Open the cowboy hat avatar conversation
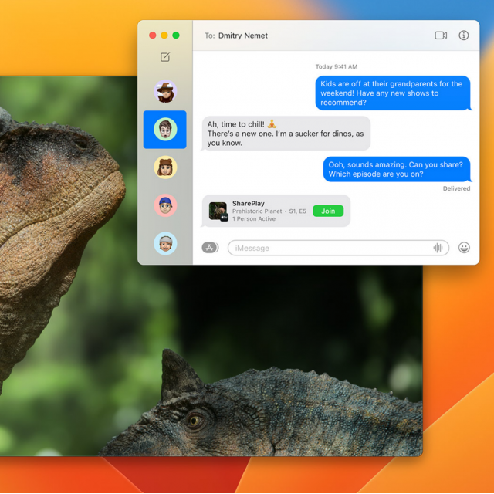Viewport: 494px width, 494px height. pos(165,91)
